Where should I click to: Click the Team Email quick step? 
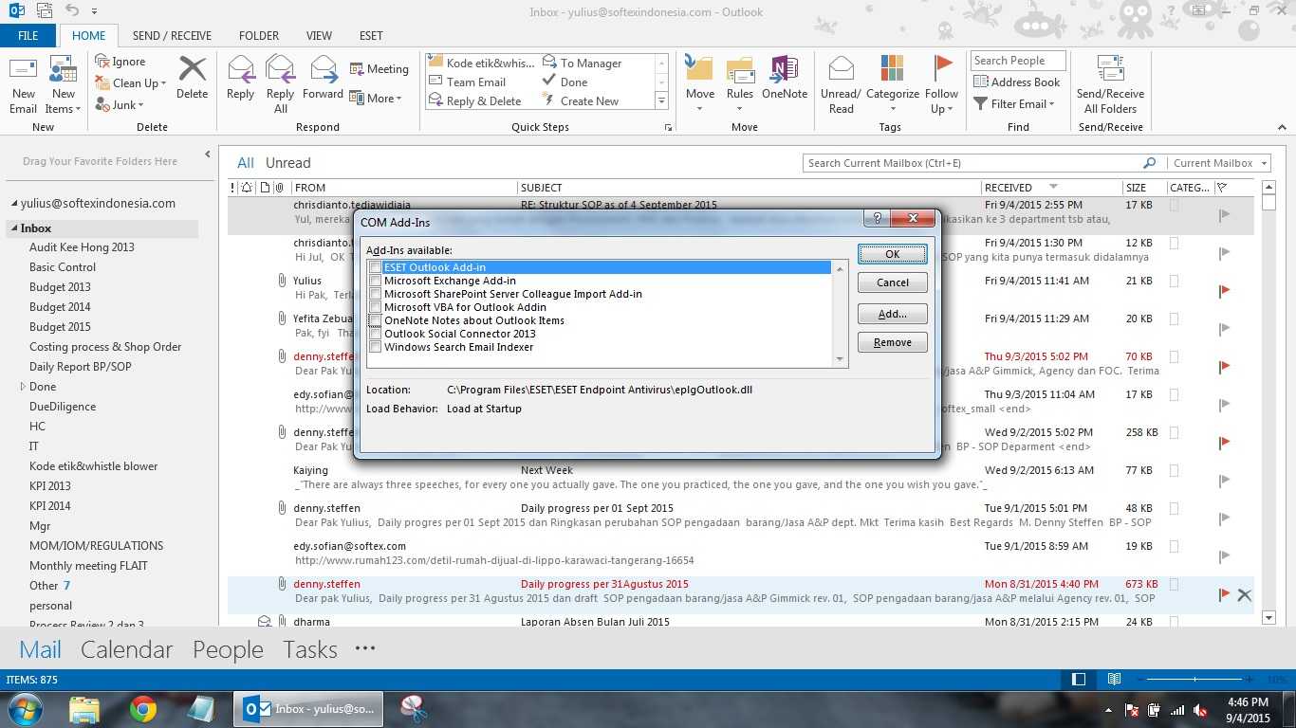[468, 82]
